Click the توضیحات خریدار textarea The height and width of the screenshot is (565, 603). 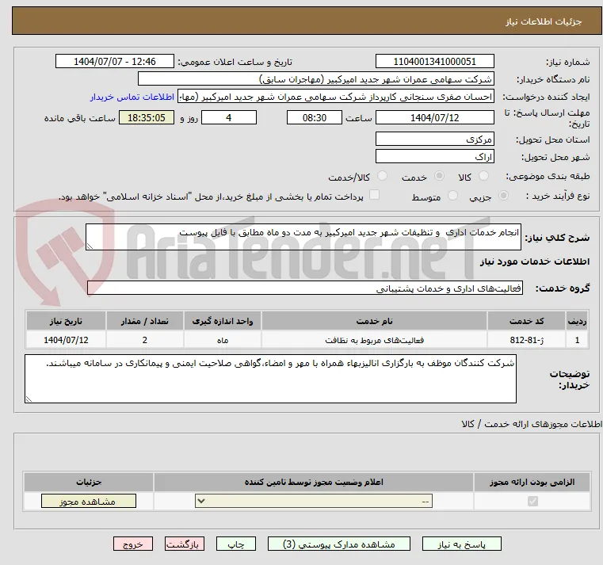pyautogui.click(x=270, y=379)
